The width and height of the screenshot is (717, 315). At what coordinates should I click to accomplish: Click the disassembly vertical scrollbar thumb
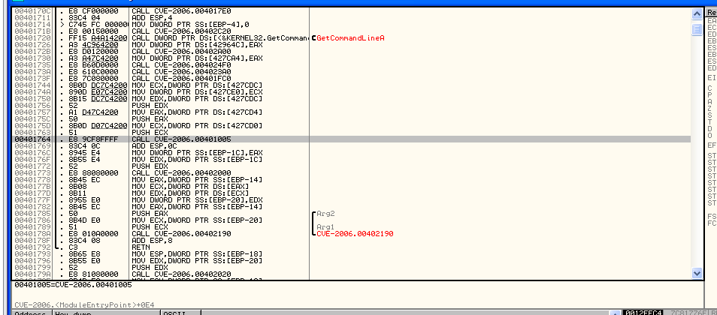[697, 30]
